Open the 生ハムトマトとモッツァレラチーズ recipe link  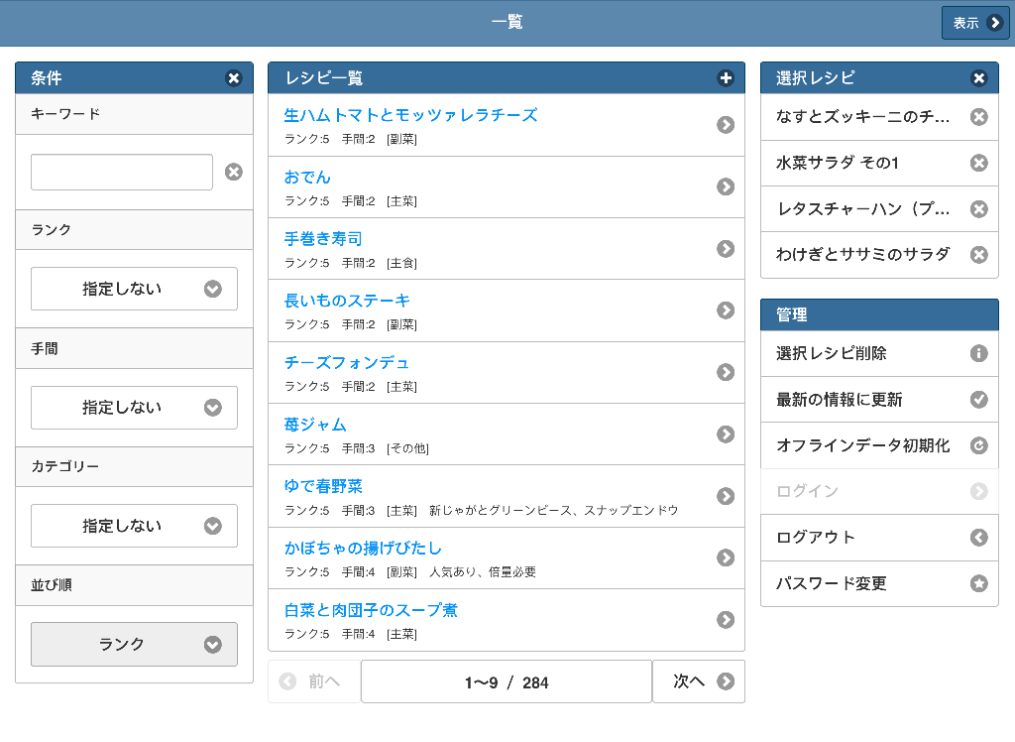(x=410, y=115)
